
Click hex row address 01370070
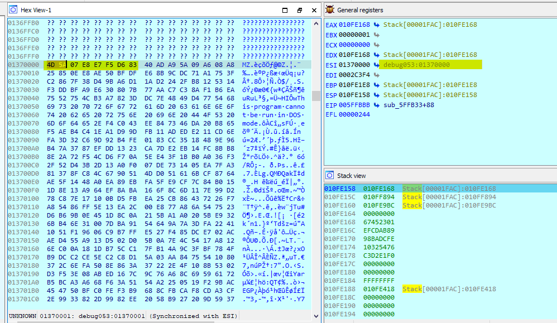point(23,123)
